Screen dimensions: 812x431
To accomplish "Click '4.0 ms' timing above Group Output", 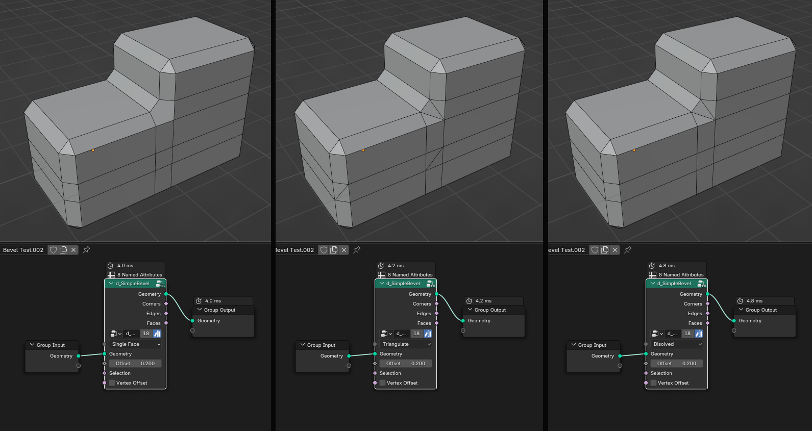I will tap(213, 301).
